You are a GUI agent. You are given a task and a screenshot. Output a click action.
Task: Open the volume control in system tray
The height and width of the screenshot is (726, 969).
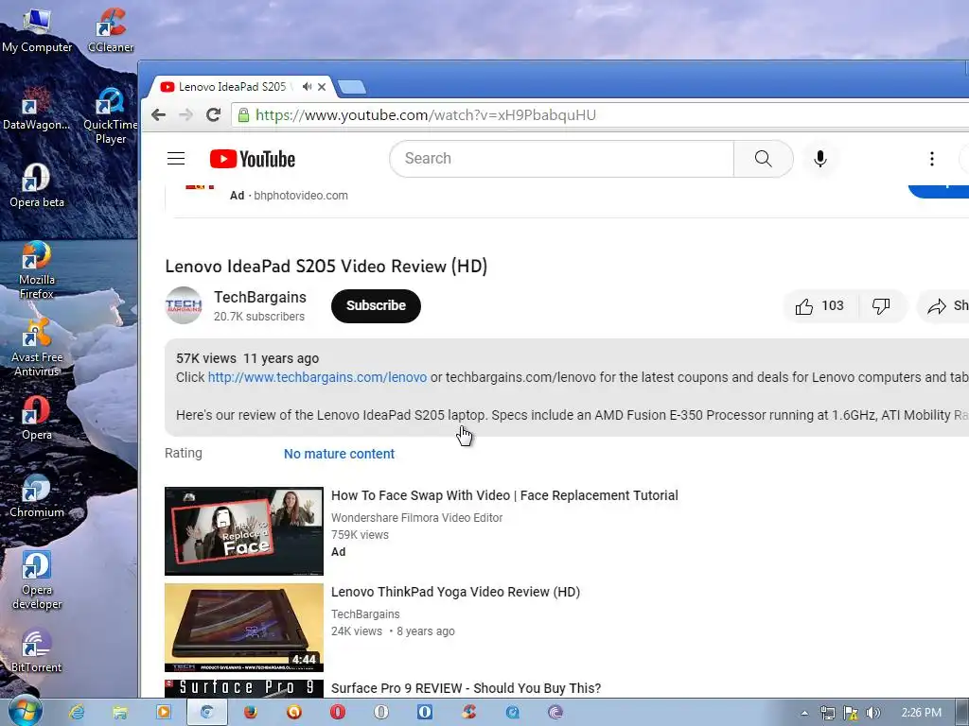click(x=872, y=713)
